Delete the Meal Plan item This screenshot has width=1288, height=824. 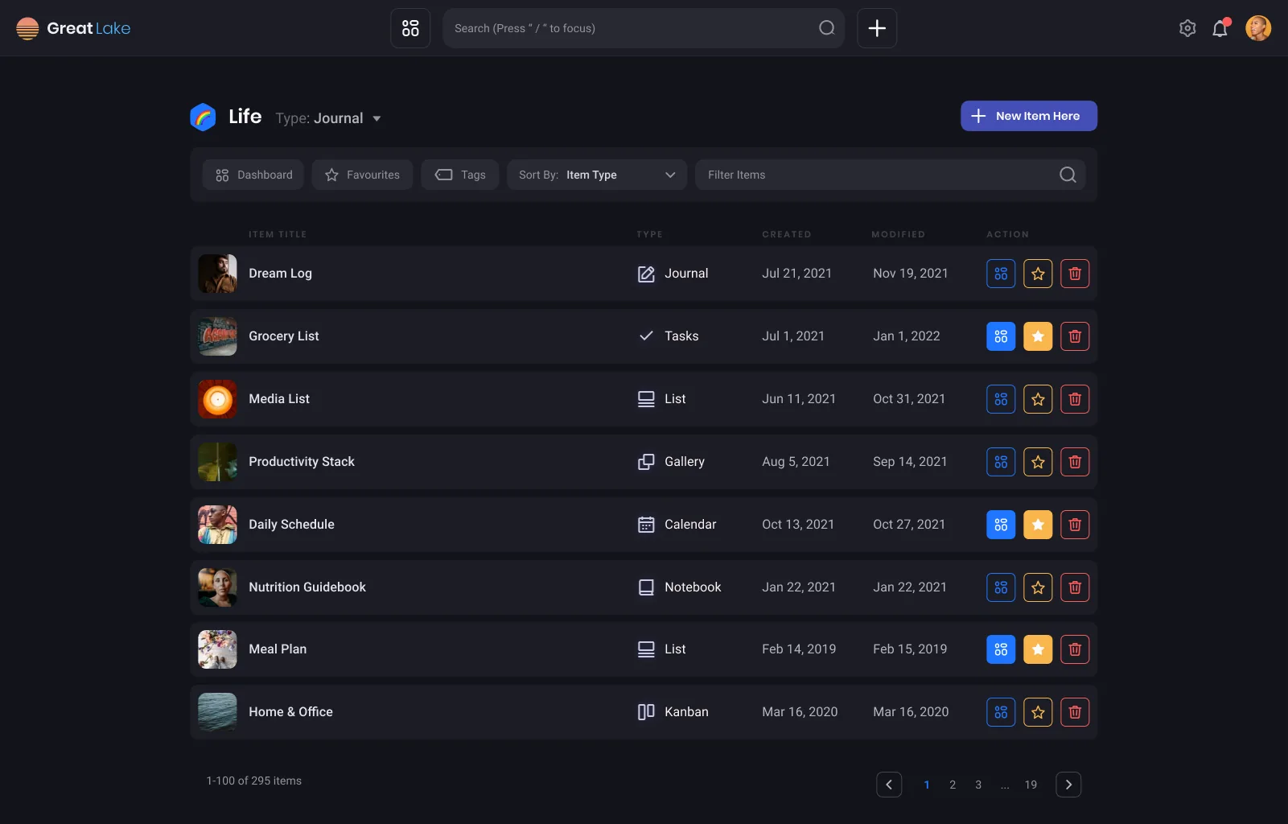(x=1075, y=649)
